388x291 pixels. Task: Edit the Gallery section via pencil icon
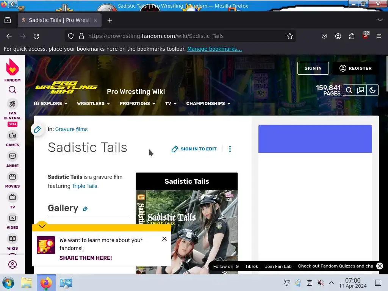click(85, 209)
